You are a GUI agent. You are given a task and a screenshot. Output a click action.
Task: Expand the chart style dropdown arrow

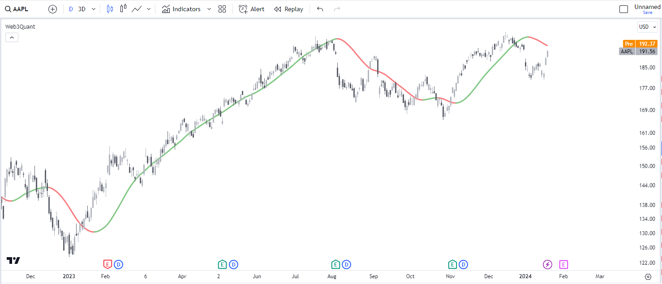point(149,9)
